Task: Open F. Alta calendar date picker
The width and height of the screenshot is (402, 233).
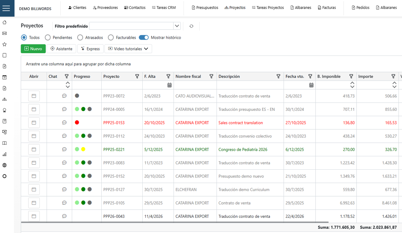Action: (170, 85)
